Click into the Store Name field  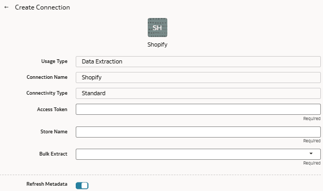(x=198, y=132)
